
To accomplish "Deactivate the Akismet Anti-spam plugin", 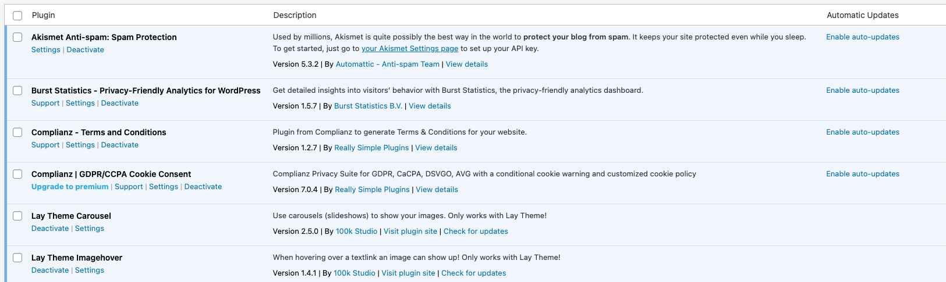I will (85, 50).
